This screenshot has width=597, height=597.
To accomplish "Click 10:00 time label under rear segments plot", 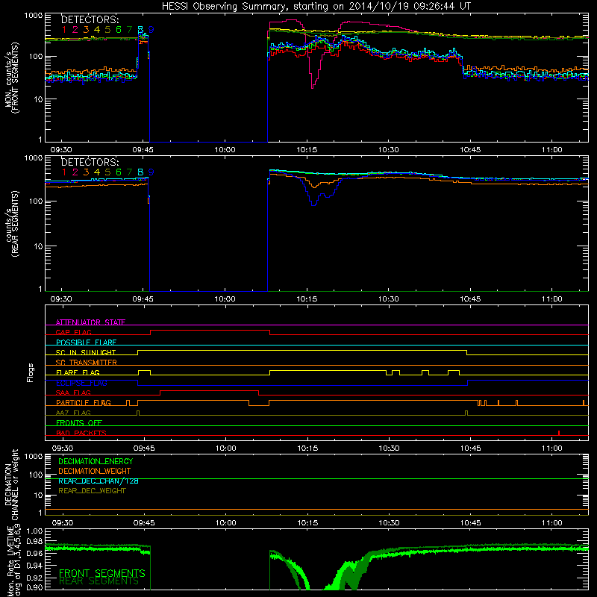I will pyautogui.click(x=225, y=299).
